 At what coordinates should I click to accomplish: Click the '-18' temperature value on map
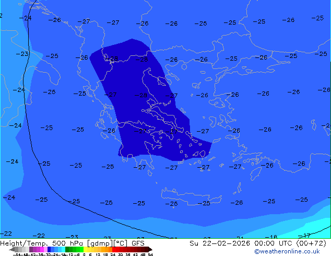coord(271,237)
